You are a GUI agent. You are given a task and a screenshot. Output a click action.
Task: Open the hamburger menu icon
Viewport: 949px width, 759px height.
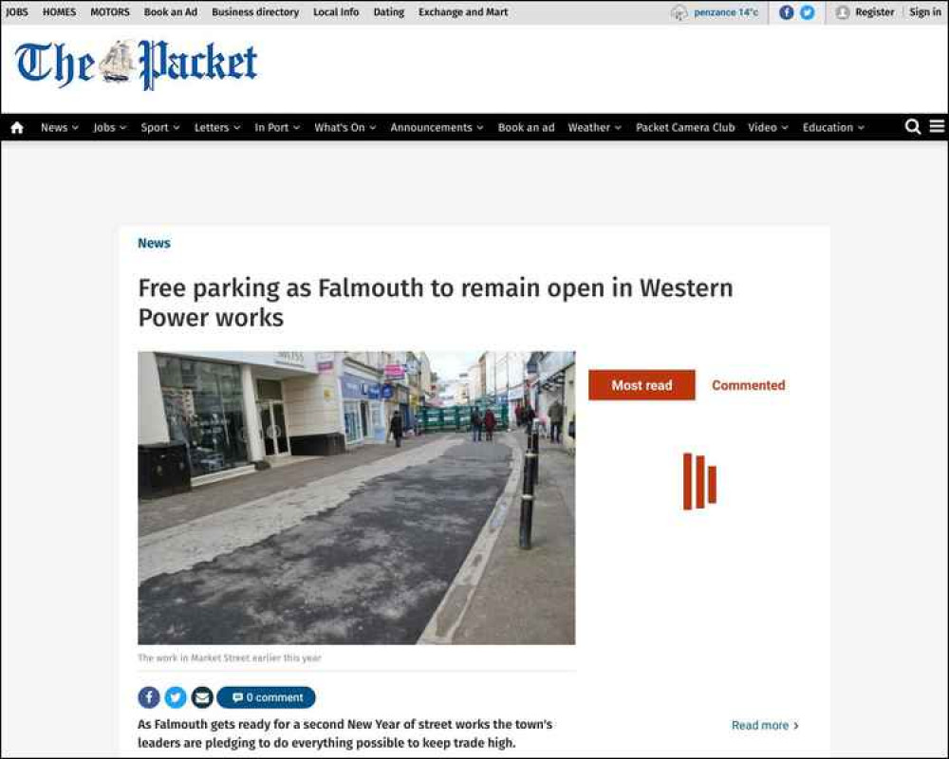(937, 126)
